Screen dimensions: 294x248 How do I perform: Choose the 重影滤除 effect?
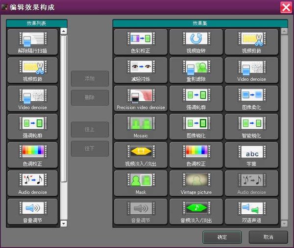click(x=196, y=70)
